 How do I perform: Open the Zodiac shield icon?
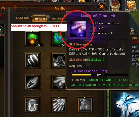[131, 6]
